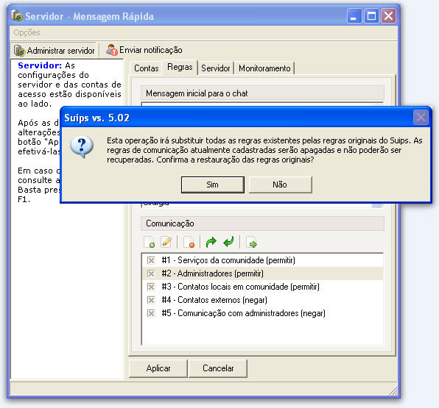The height and width of the screenshot is (408, 439).
Task: Click the add new rule icon
Action: [x=150, y=242]
